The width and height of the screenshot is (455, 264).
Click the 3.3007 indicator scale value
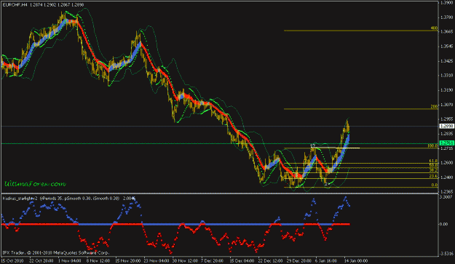pos(447,197)
